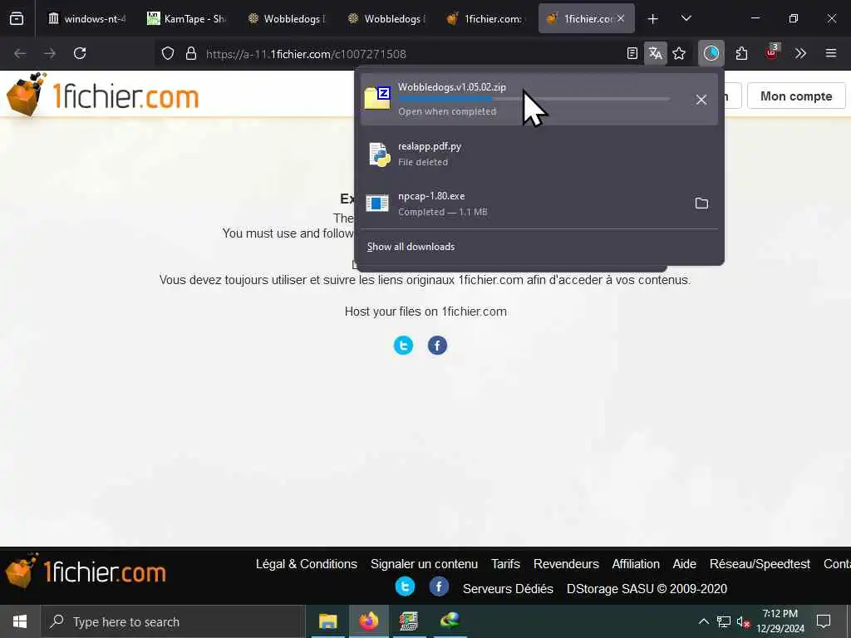
Task: Bookmark this page with the star
Action: 679,53
